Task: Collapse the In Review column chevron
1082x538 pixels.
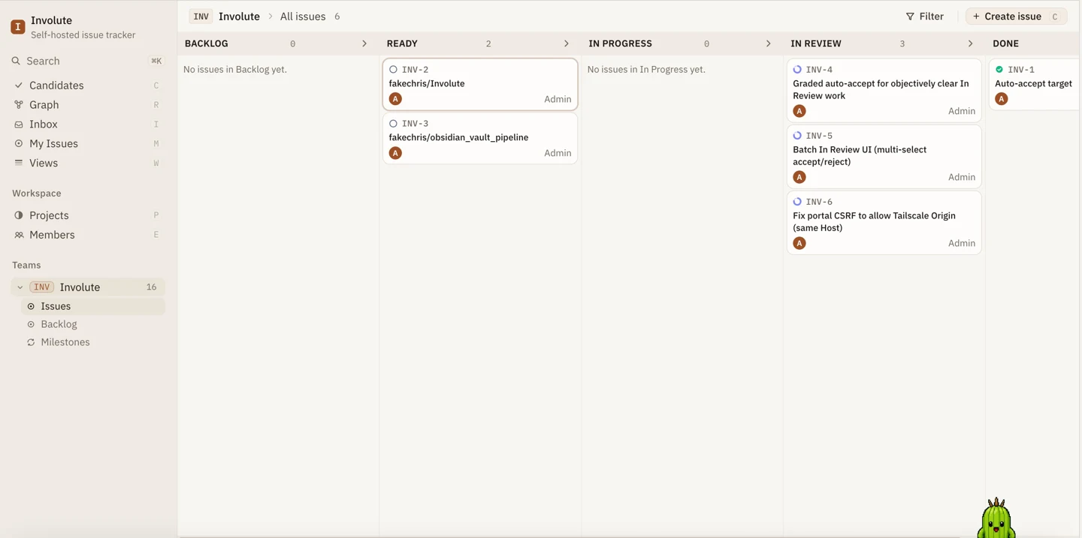Action: 970,44
